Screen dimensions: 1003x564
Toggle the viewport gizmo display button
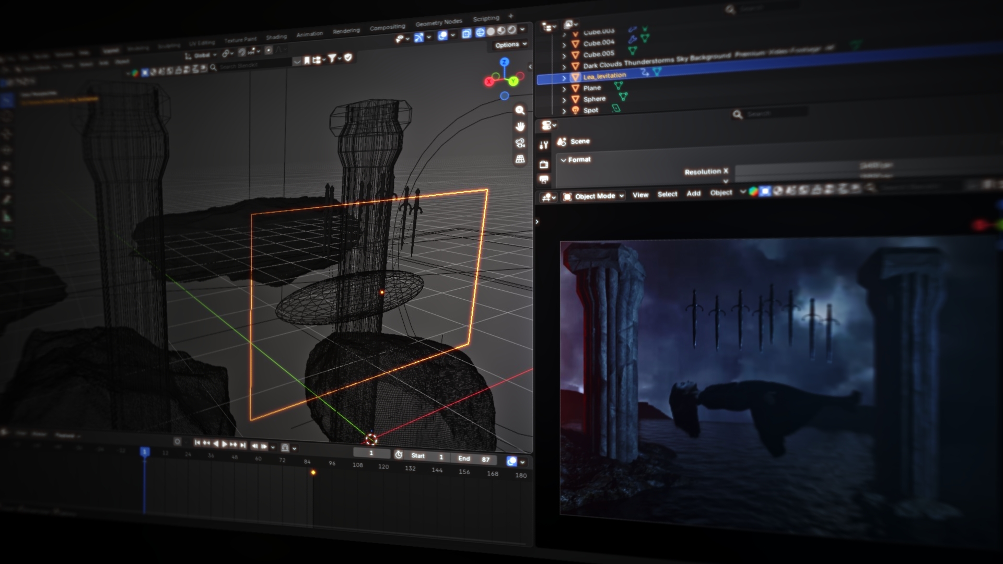point(418,38)
